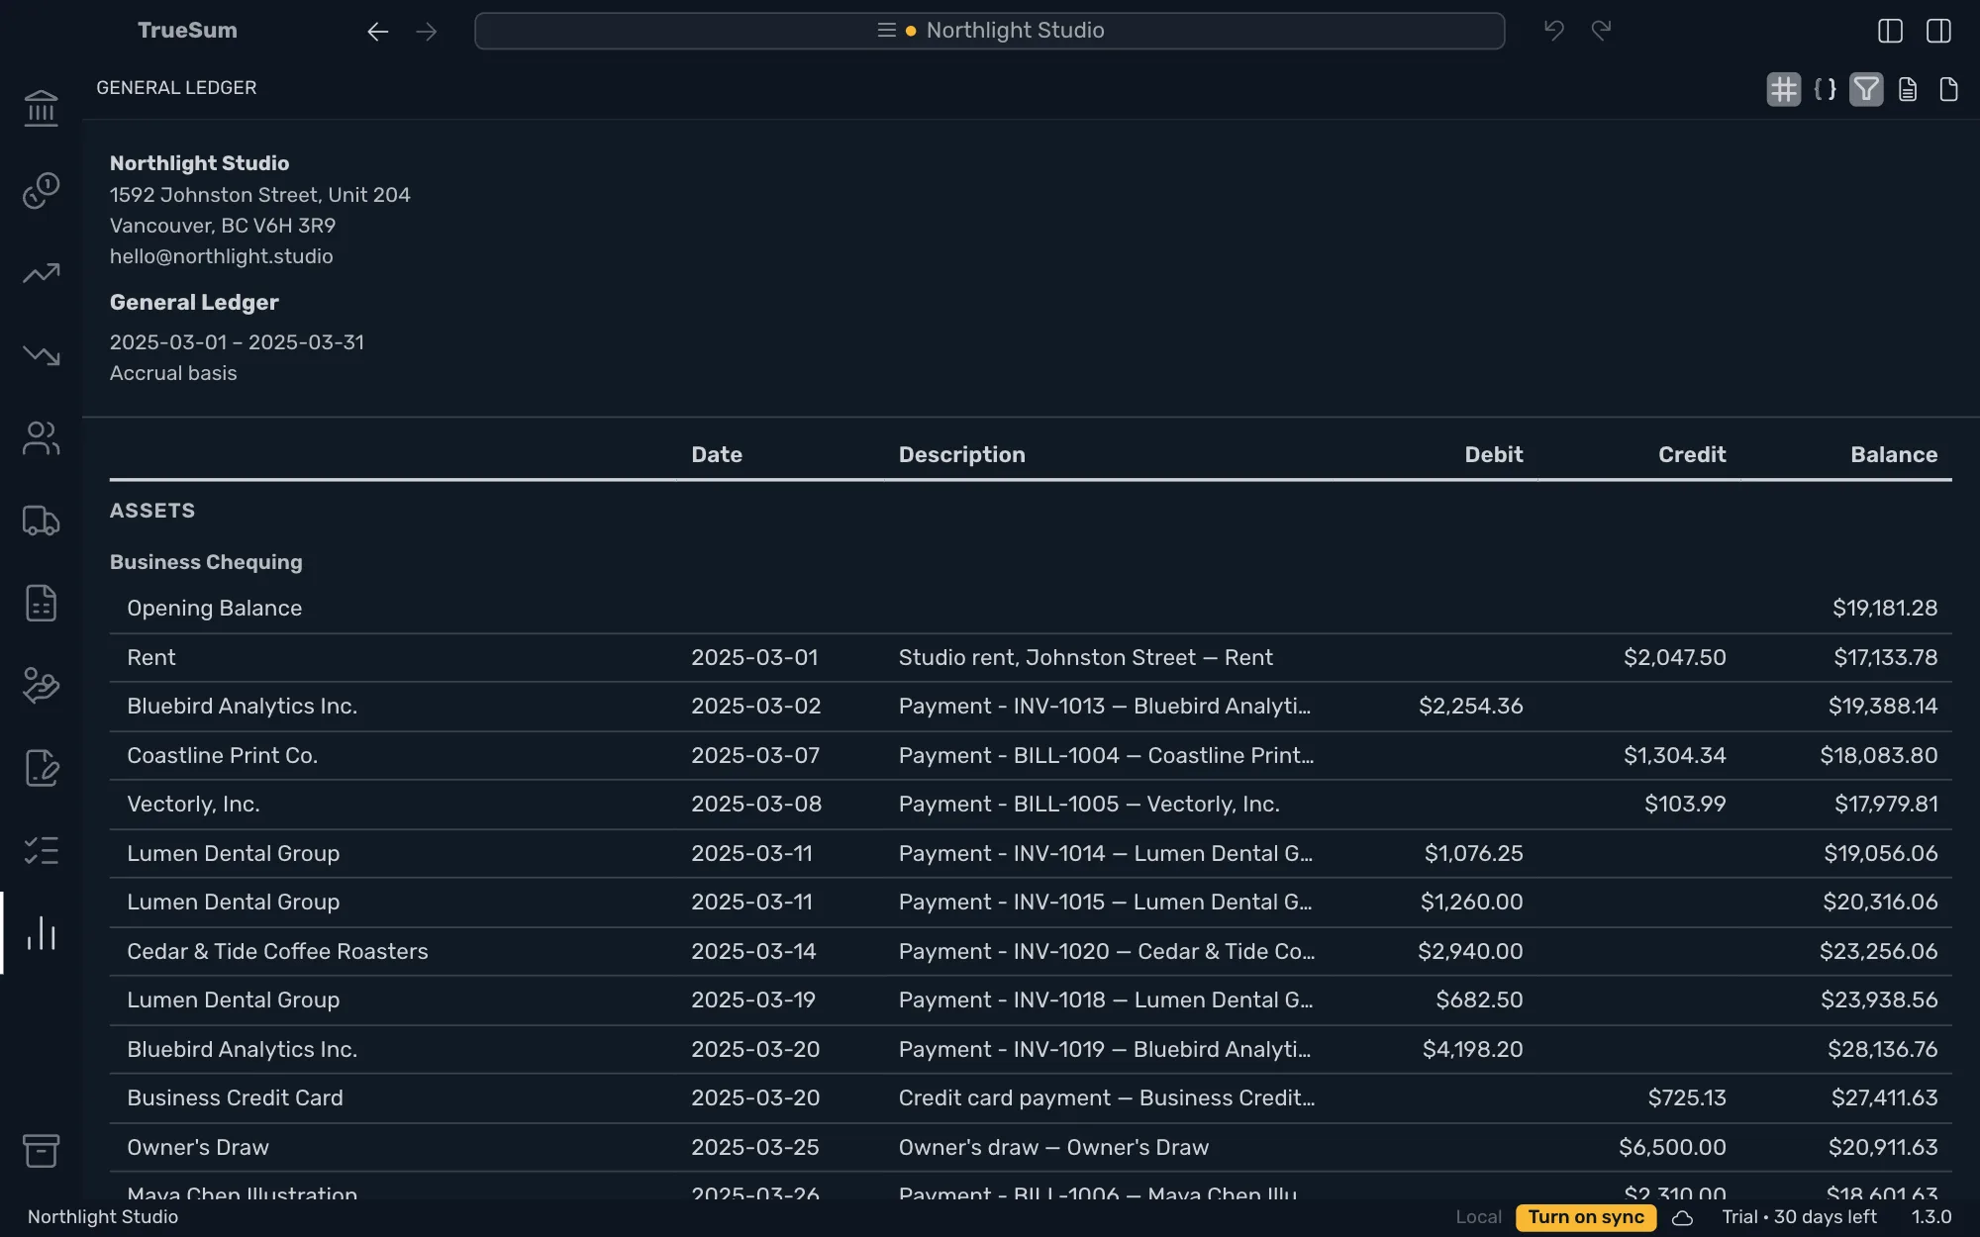Open the coins overview sidebar icon
1980x1237 pixels.
(x=41, y=190)
